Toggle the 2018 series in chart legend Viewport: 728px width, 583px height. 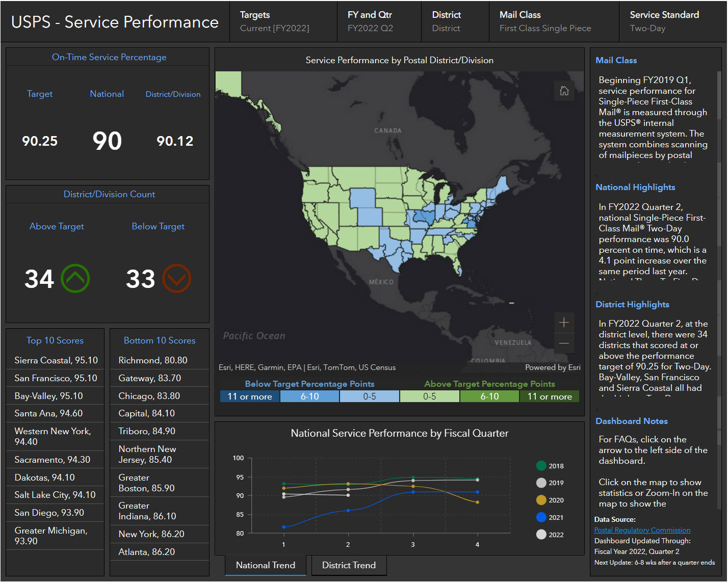coord(550,466)
